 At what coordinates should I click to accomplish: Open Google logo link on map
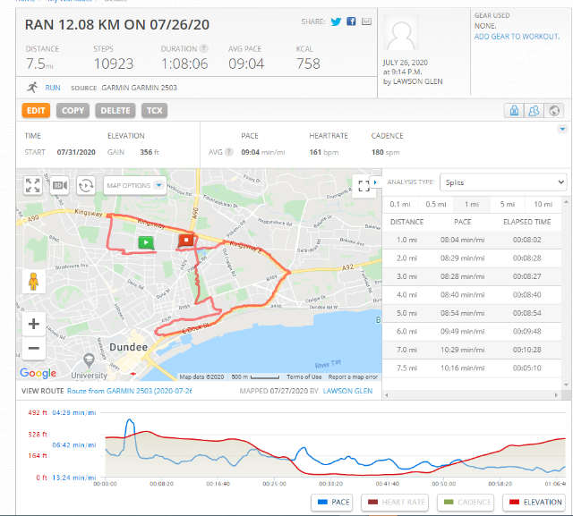click(38, 373)
